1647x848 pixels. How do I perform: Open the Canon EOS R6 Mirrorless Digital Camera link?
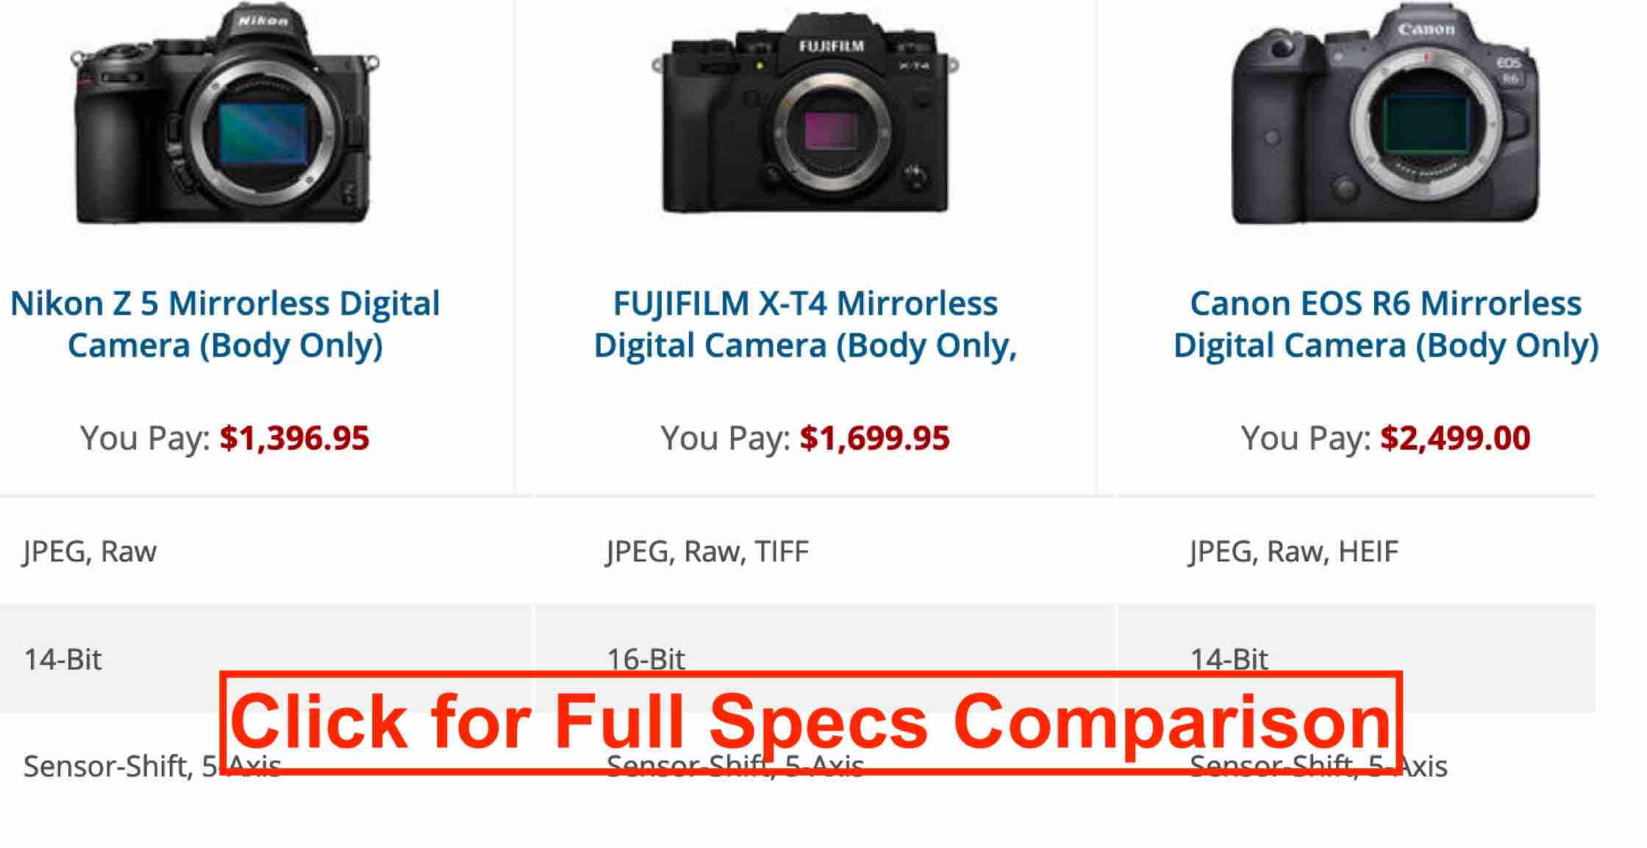1386,324
